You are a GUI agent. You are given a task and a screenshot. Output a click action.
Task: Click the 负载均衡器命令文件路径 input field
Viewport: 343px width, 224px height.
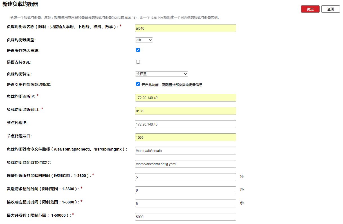click(185, 151)
